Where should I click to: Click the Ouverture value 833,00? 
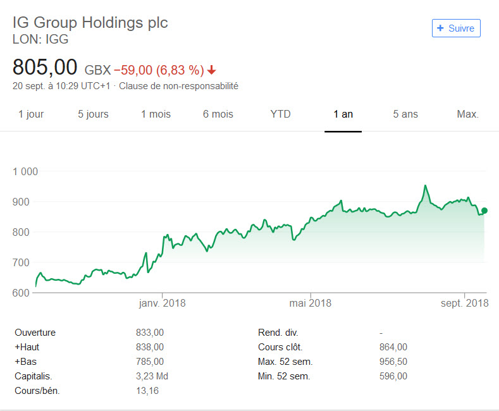point(150,333)
